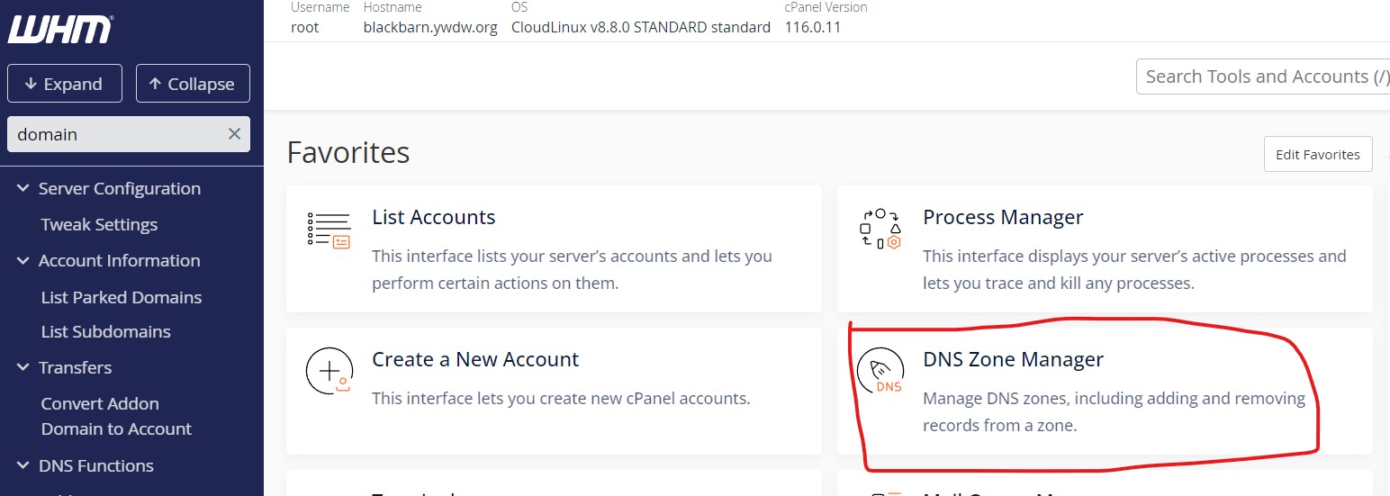Click the username 'root' text
Viewport: 1390px width, 496px height.
click(305, 27)
